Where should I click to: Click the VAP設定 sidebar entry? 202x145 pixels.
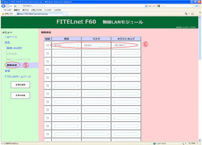[12, 54]
